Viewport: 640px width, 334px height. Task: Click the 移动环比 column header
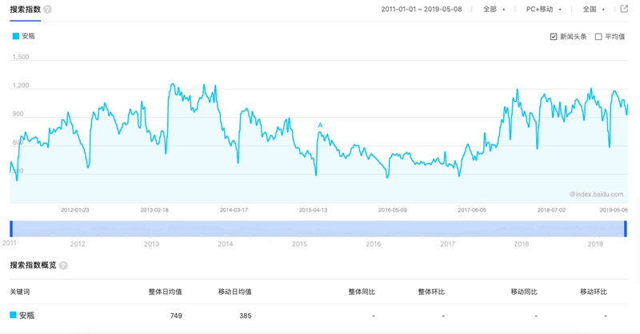point(594,292)
